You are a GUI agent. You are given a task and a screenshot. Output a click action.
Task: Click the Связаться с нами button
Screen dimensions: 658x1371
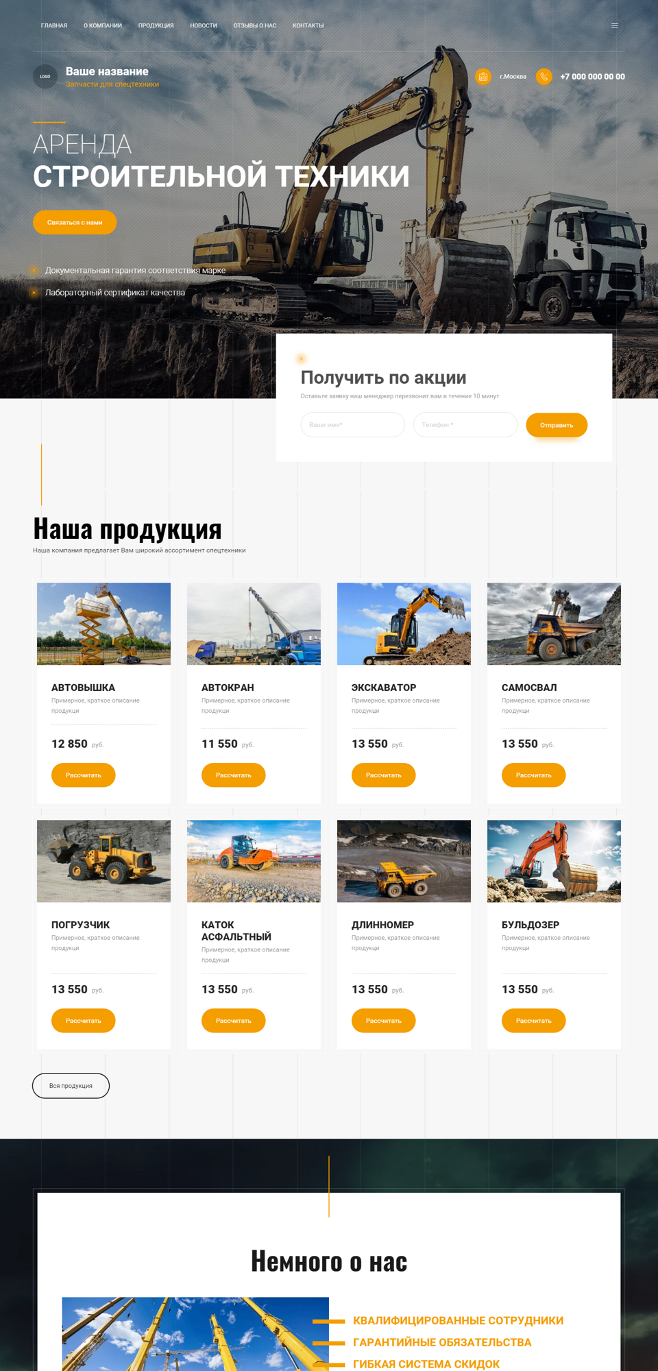pos(75,222)
